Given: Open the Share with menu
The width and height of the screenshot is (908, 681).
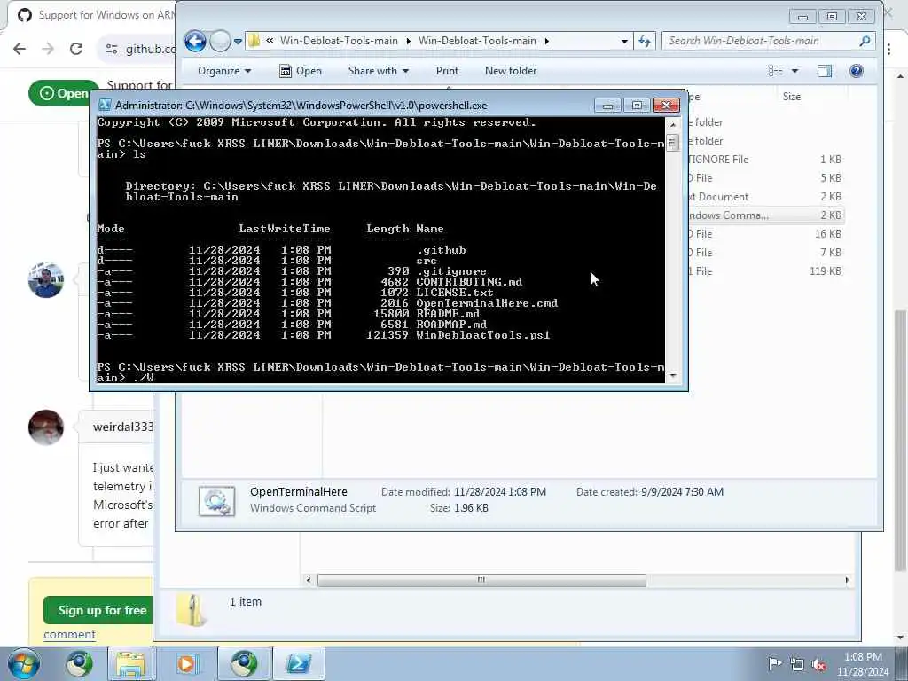Looking at the screenshot, I should [x=378, y=71].
